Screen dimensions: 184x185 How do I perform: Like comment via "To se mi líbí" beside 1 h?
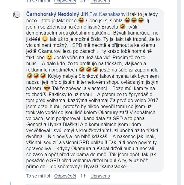[38, 176]
